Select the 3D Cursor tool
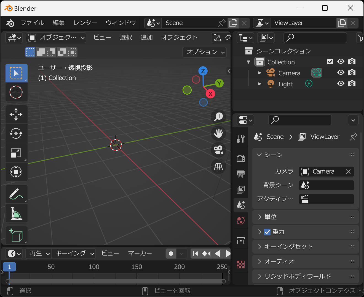The image size is (364, 297). tap(16, 92)
